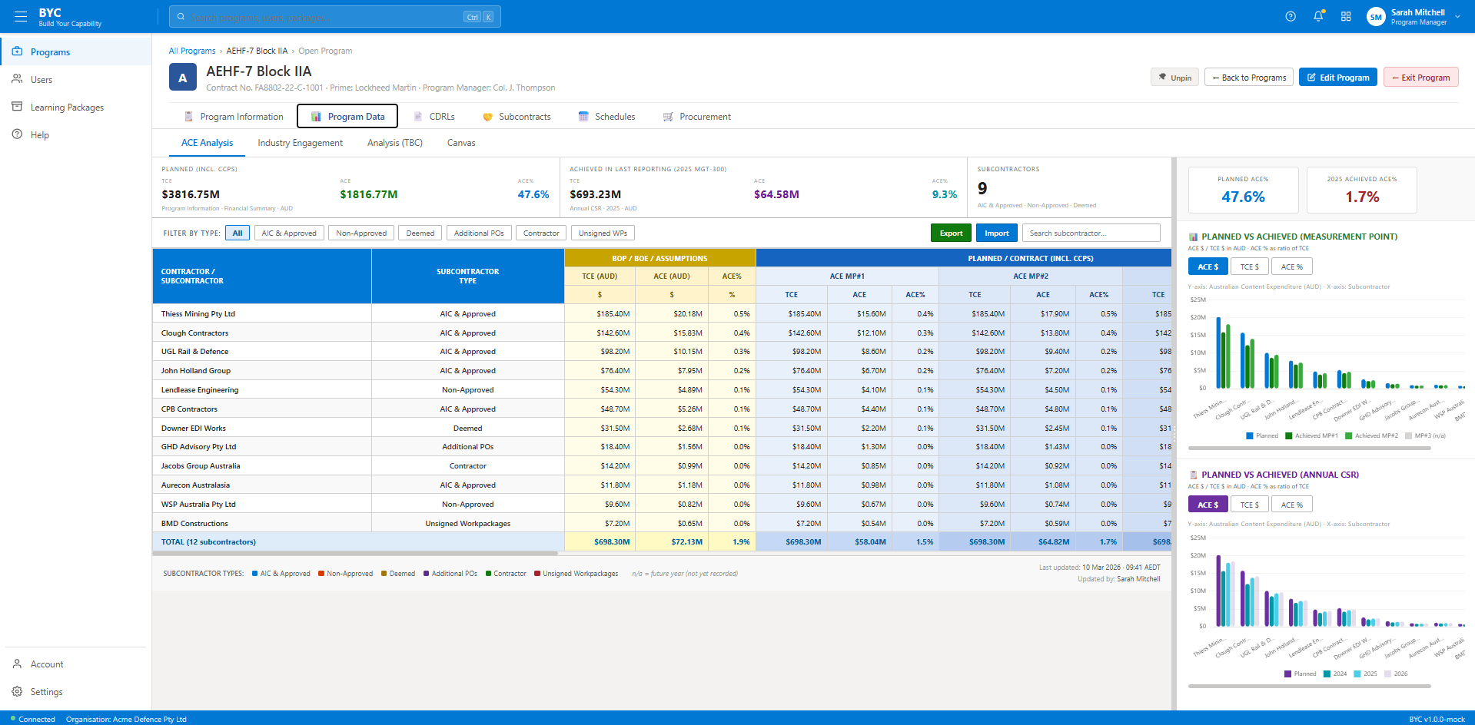Screen dimensions: 1475x725
Task: Focus the top search programs bar
Action: [335, 17]
